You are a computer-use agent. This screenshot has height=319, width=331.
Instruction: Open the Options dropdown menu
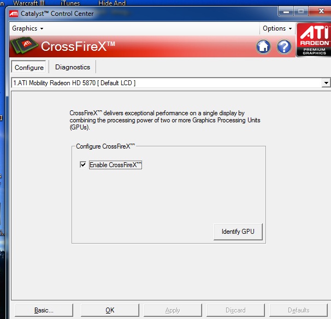277,28
